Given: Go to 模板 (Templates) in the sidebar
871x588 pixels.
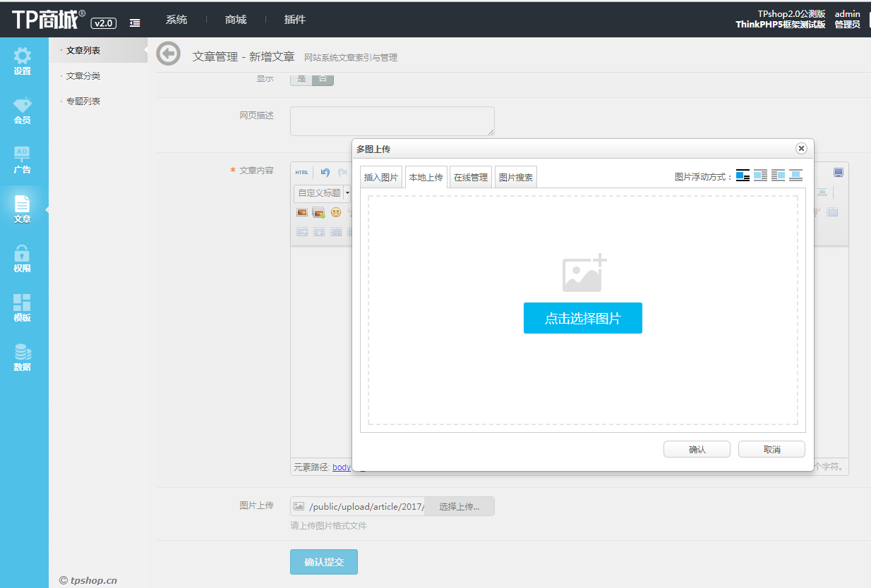Looking at the screenshot, I should point(23,307).
